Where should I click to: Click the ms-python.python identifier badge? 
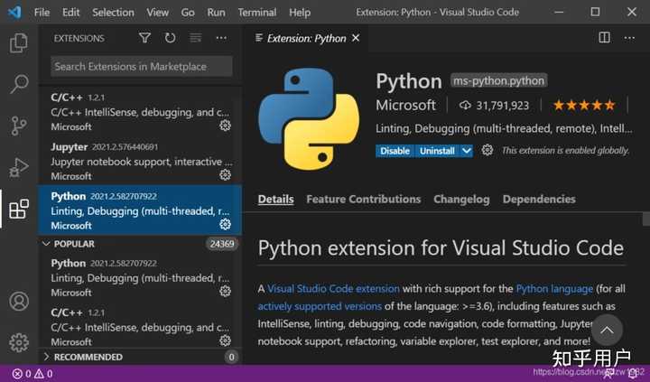point(498,81)
